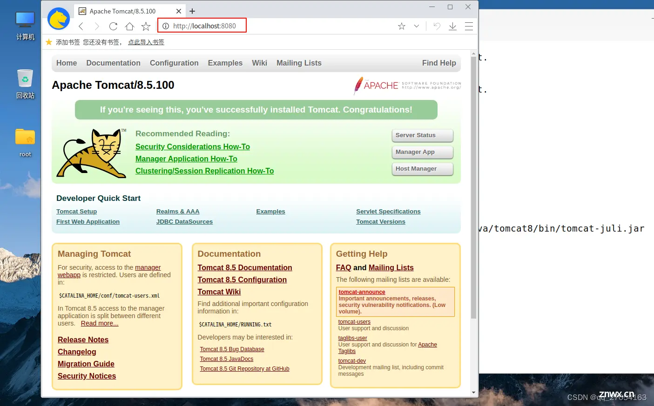Open Tomcat 8.5 Git Repository at GitHub
Image resolution: width=654 pixels, height=406 pixels.
point(244,369)
